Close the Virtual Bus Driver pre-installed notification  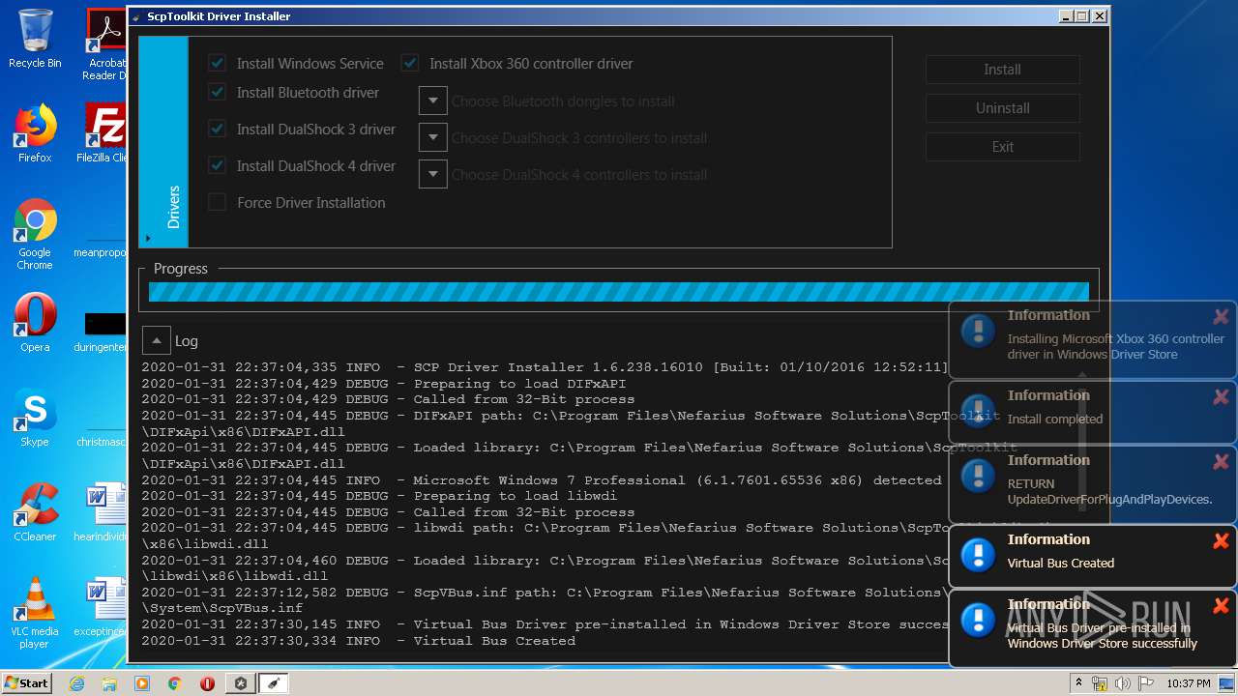click(1221, 606)
